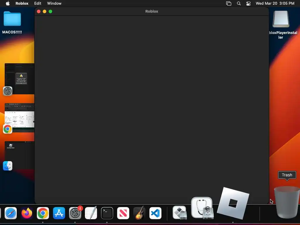Open the Apple menu
The image size is (300, 225).
(8, 3)
